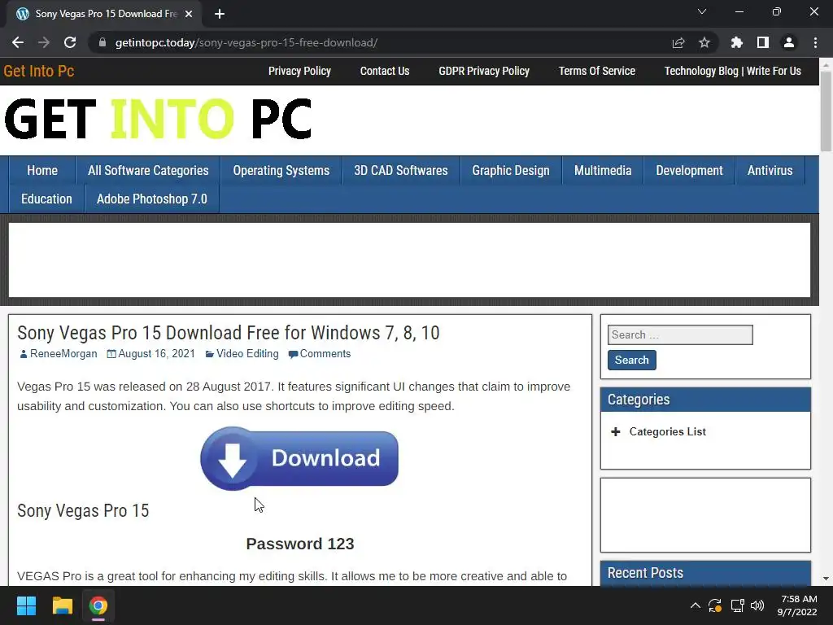Open Adobe Photoshop 7.0 menu item

click(x=152, y=199)
